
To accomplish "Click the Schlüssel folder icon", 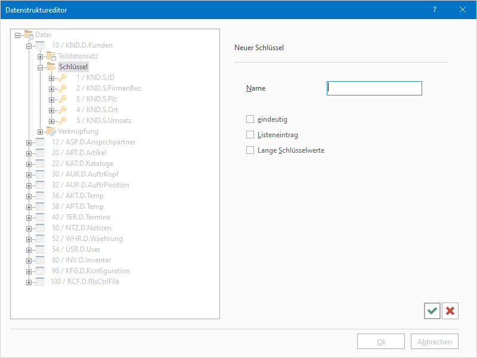I will (x=51, y=67).
